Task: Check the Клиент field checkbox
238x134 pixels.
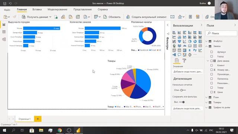Action: click(212, 66)
